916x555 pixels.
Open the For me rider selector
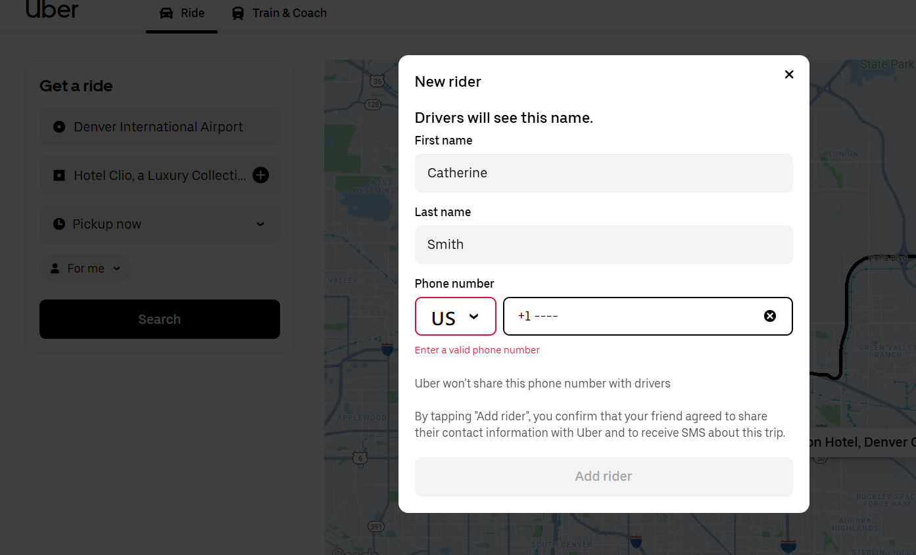[x=86, y=268]
